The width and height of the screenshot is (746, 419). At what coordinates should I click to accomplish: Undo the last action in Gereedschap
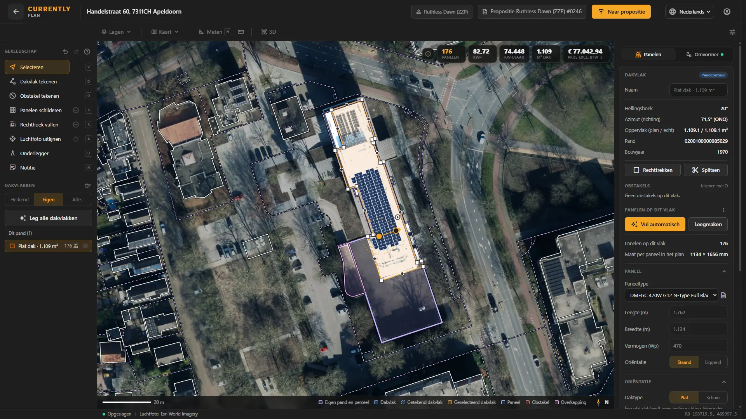[x=65, y=52]
